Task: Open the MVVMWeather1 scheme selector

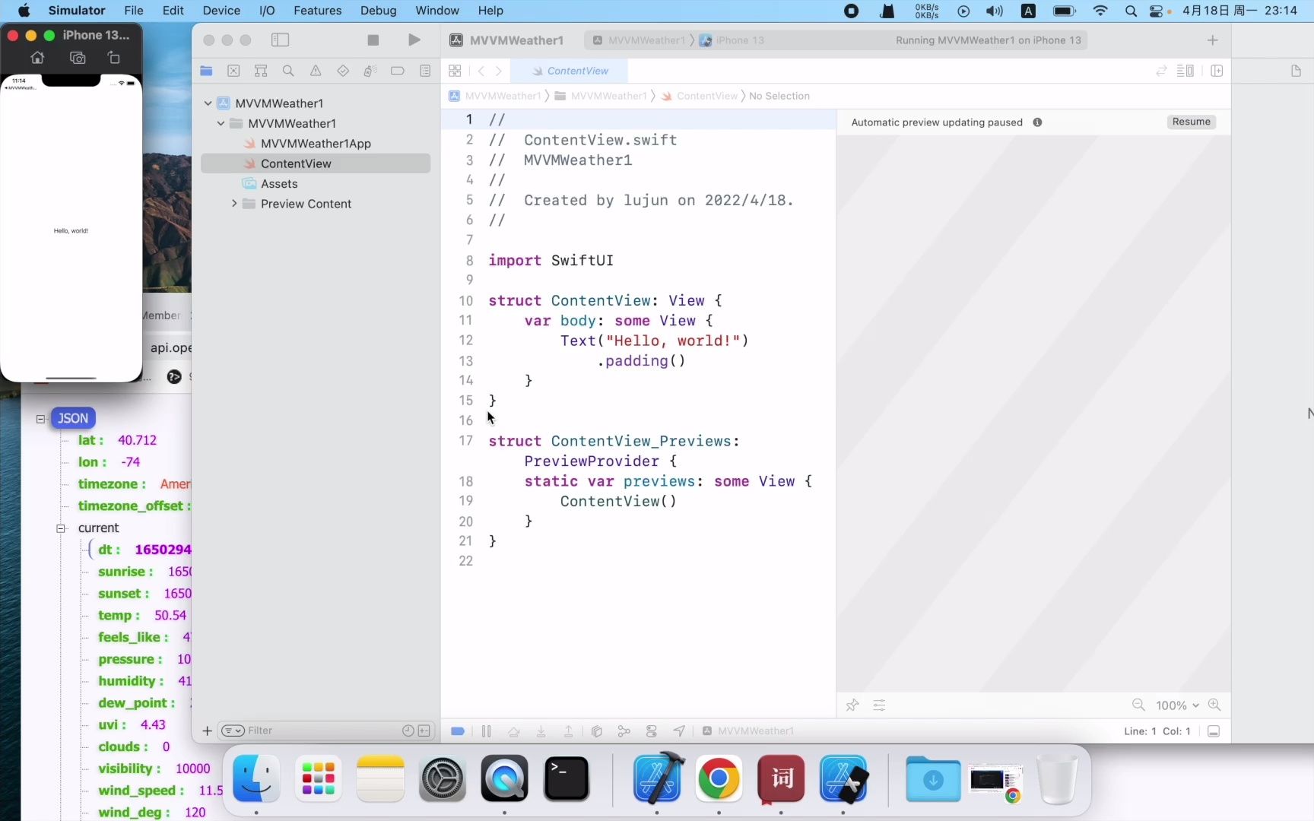Action: coord(640,40)
